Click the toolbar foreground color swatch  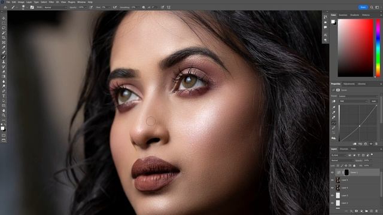(2, 128)
